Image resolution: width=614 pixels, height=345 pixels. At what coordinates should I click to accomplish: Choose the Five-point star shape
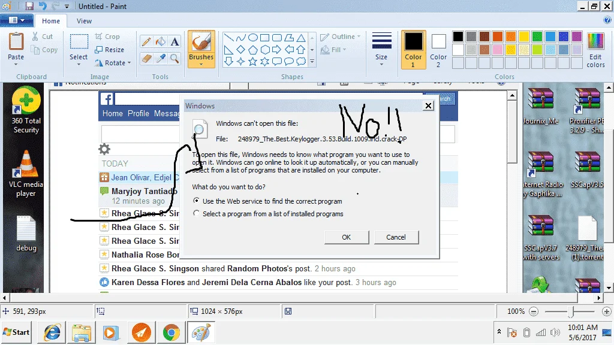(253, 62)
